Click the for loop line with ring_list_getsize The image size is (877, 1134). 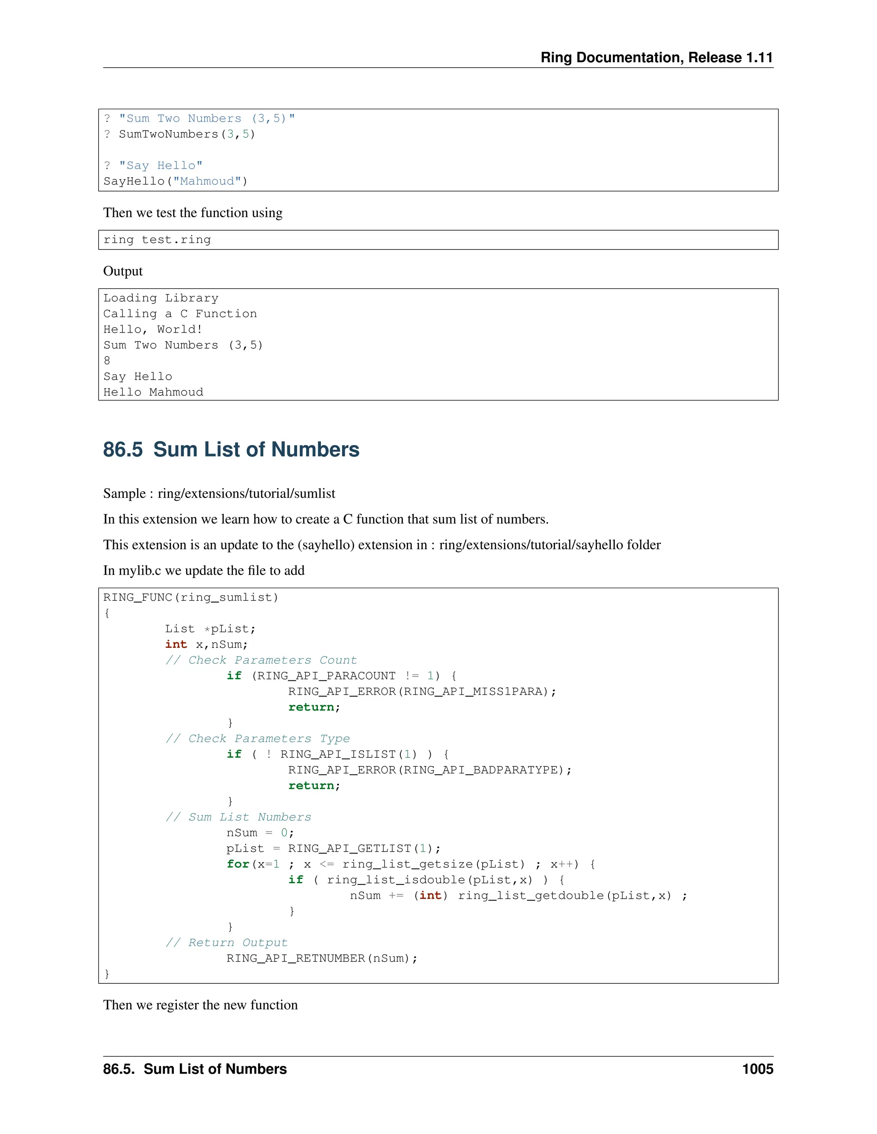[410, 864]
